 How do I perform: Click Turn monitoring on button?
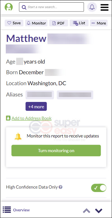pyautogui.click(x=56, y=150)
